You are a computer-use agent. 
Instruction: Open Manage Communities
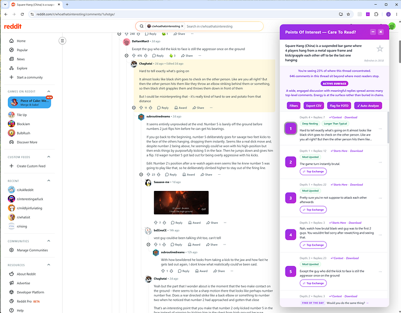[32, 250]
